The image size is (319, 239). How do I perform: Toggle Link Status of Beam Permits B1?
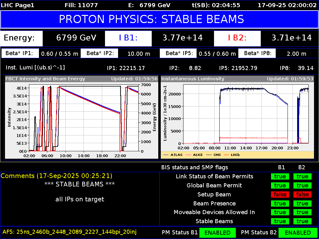[280, 176]
